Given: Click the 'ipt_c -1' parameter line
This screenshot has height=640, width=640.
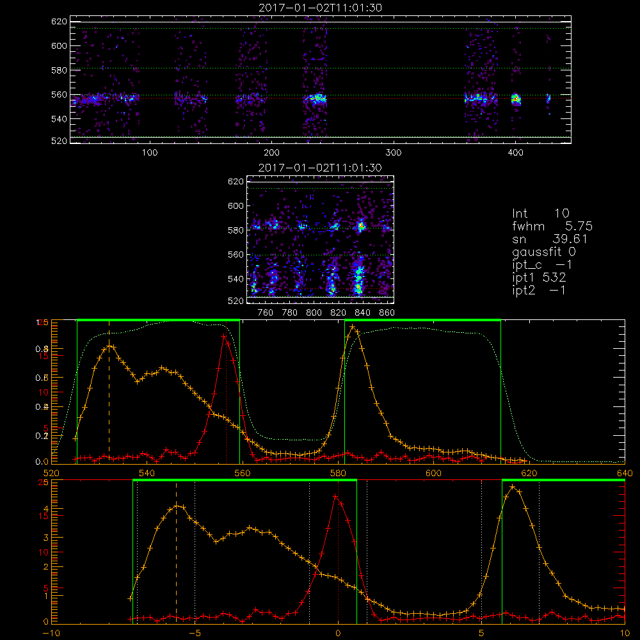Looking at the screenshot, I should (x=543, y=265).
